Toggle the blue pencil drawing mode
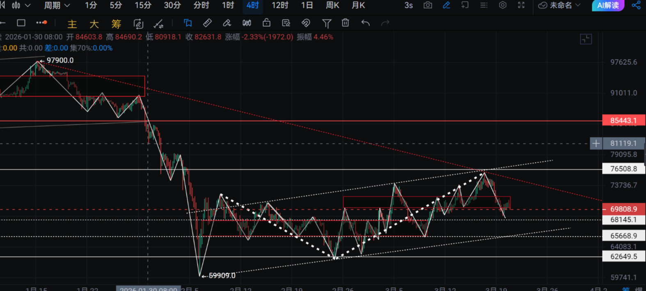646x291 pixels. click(446, 5)
